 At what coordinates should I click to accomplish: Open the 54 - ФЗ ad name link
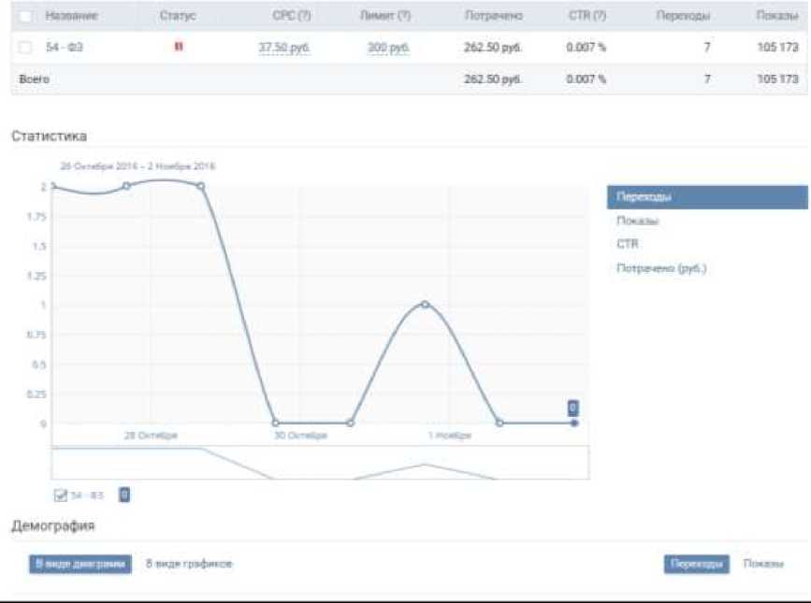pyautogui.click(x=65, y=47)
